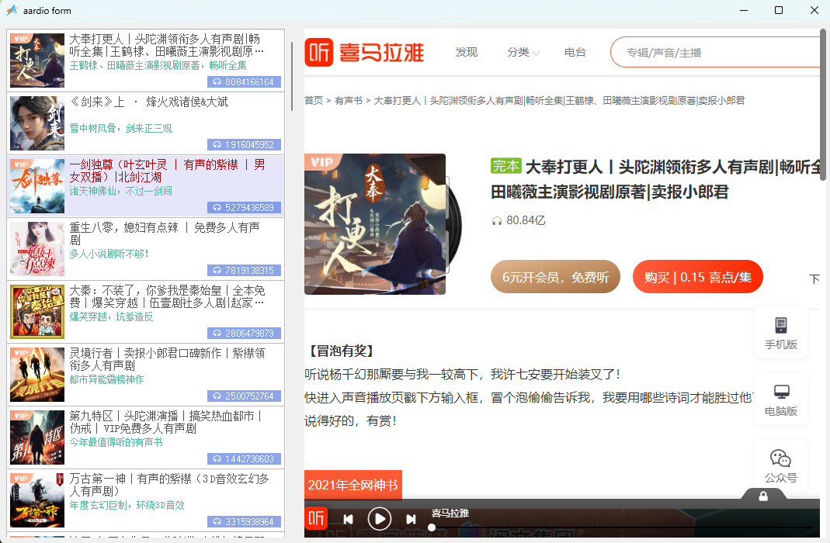Select the title 灵境行者 | 卖报小郎君口碑新作
The width and height of the screenshot is (830, 543).
point(167,359)
